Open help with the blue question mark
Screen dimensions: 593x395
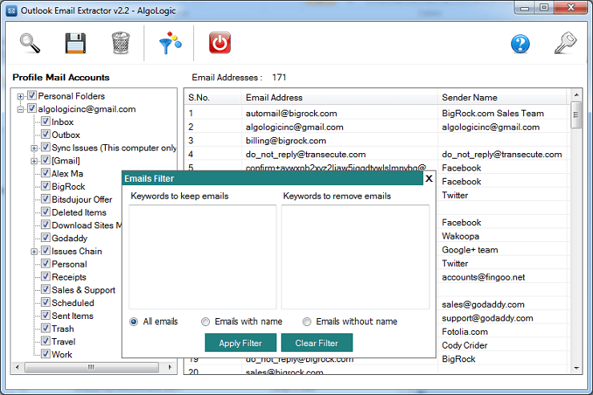click(x=520, y=44)
